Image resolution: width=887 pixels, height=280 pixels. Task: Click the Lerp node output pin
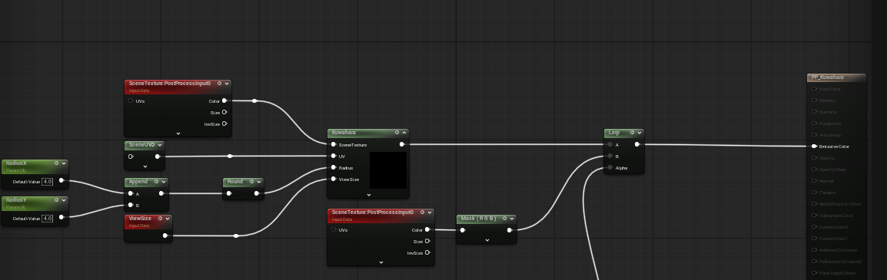(x=637, y=144)
